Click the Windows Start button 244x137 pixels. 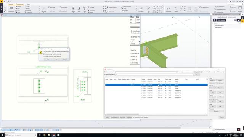pyautogui.click(x=2, y=135)
